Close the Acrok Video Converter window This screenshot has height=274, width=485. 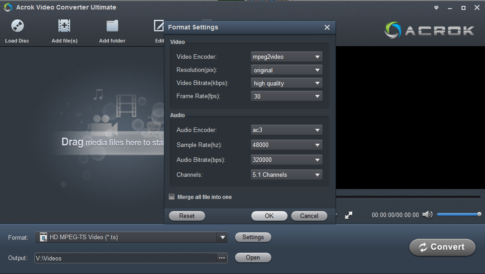[477, 8]
